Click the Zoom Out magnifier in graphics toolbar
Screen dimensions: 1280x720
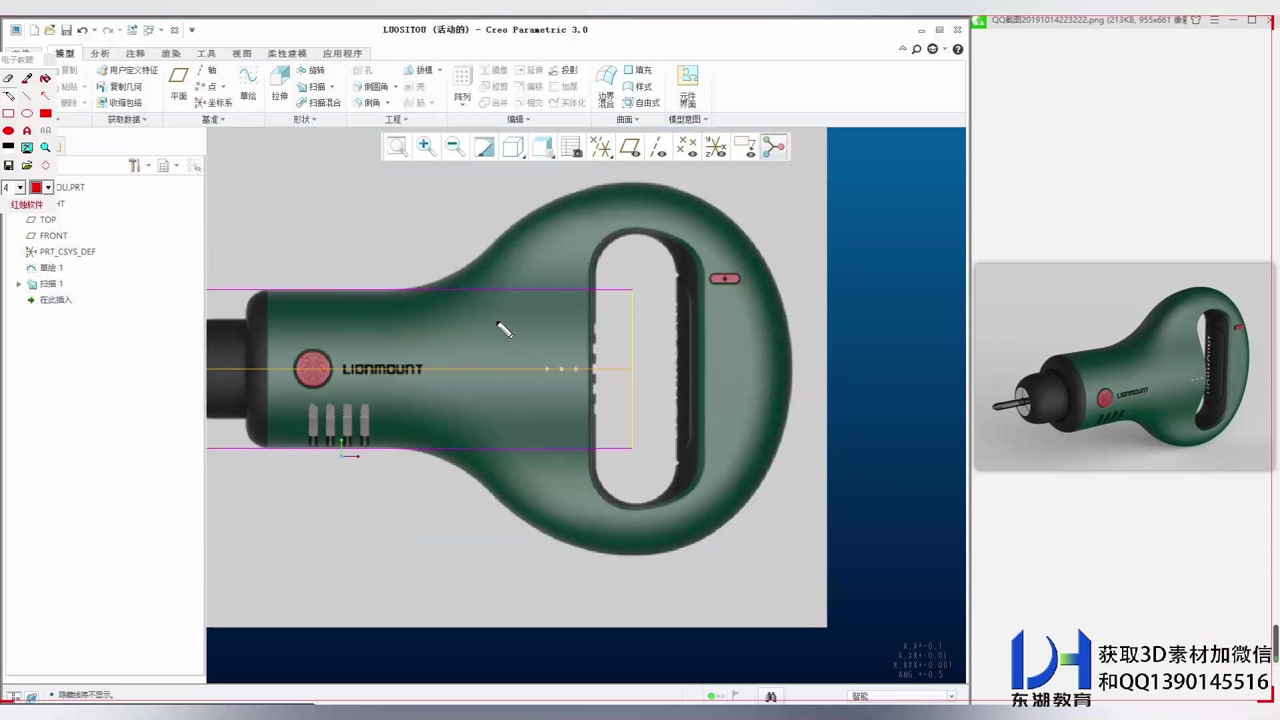pyautogui.click(x=455, y=147)
